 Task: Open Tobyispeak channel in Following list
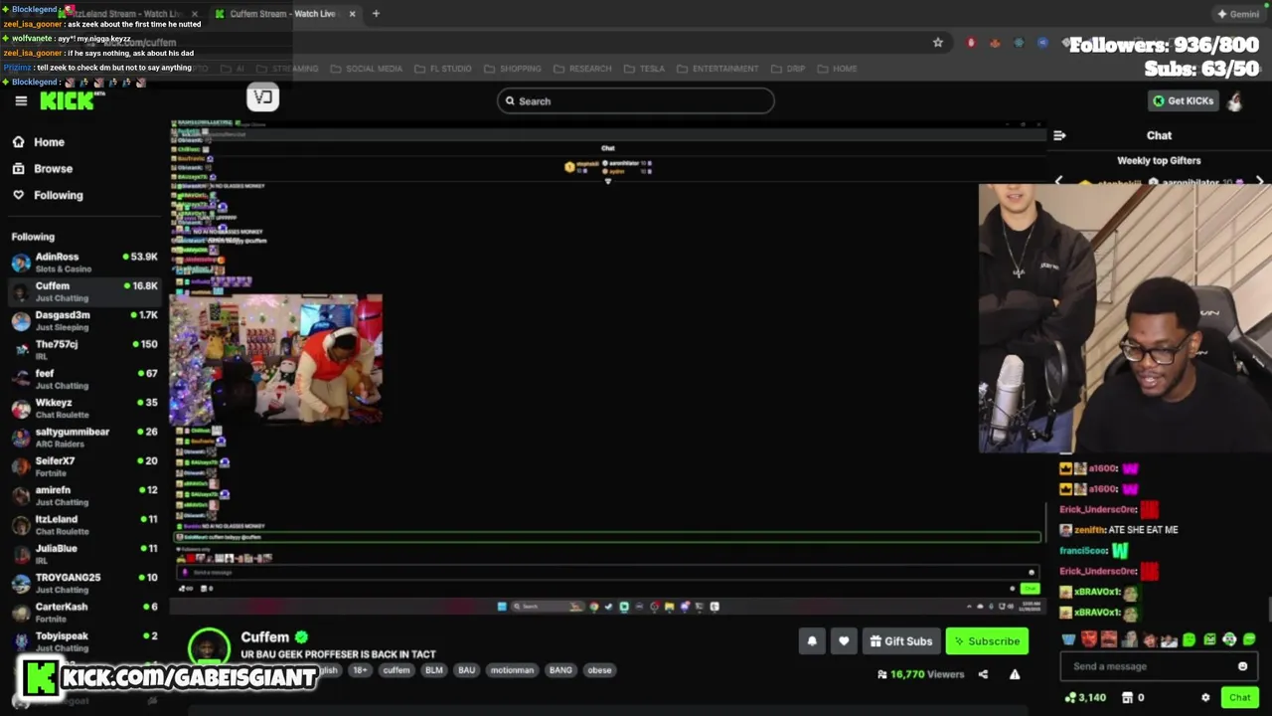(84, 640)
